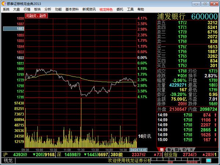Select the 买五 order row
Image resolution: width=220 pixels, height=165 pixels.
pos(187,66)
